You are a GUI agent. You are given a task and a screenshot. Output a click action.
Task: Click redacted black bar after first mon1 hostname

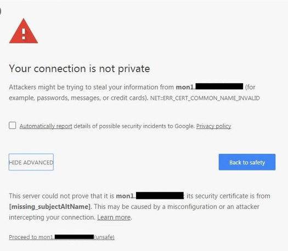pos(219,86)
